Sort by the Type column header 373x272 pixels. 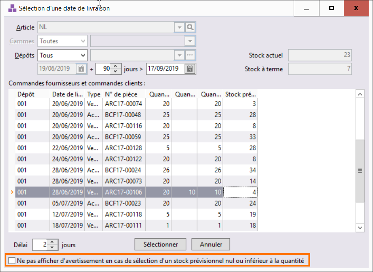[x=94, y=94]
